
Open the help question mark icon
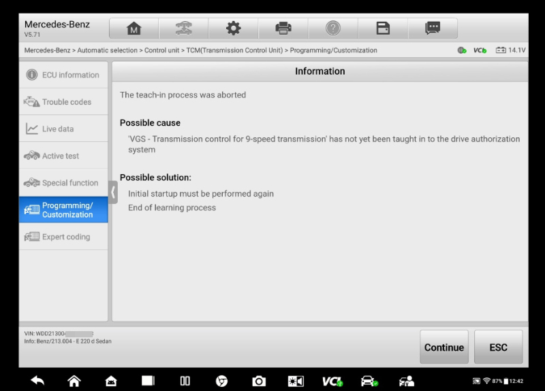pos(333,29)
